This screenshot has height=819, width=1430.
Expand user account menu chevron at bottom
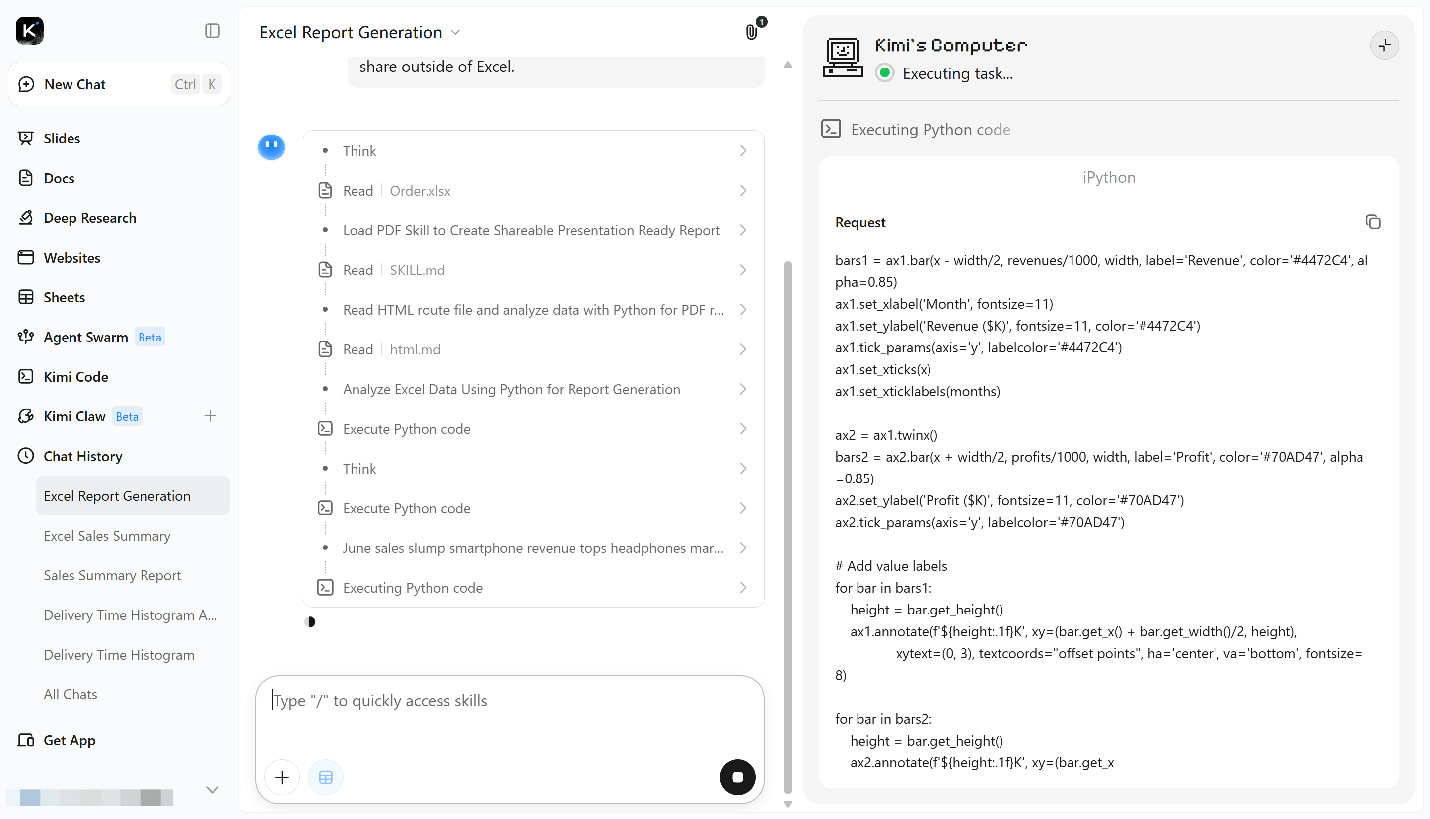(212, 790)
